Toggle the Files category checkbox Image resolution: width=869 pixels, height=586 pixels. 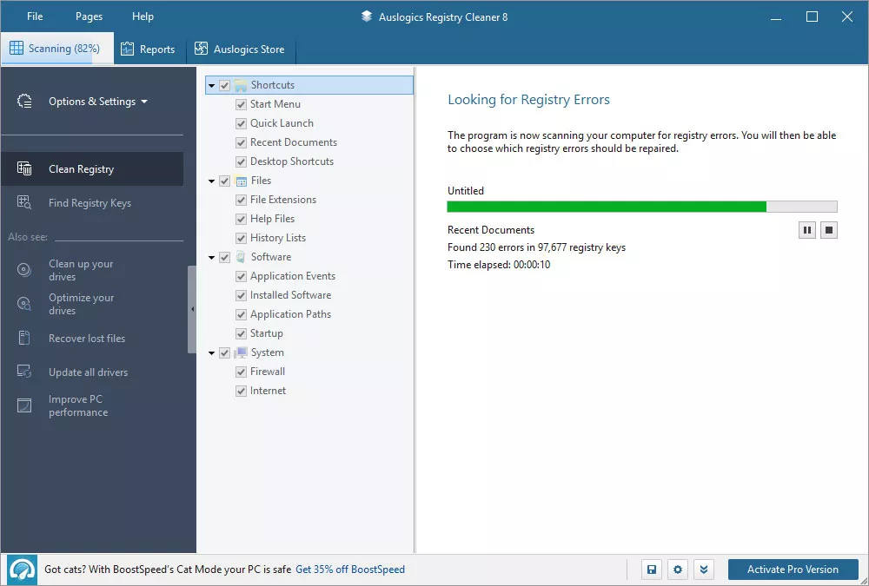(x=224, y=181)
